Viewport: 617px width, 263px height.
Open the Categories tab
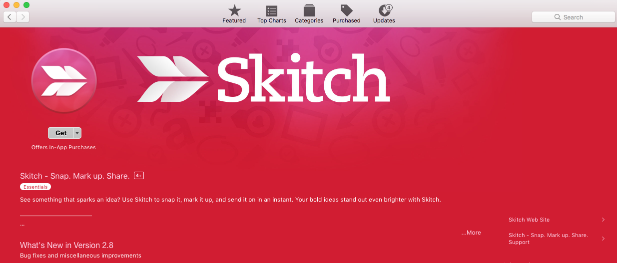309,13
